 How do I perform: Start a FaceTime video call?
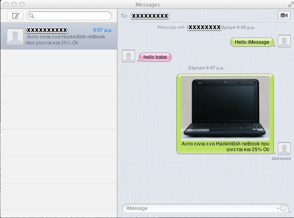284,15
